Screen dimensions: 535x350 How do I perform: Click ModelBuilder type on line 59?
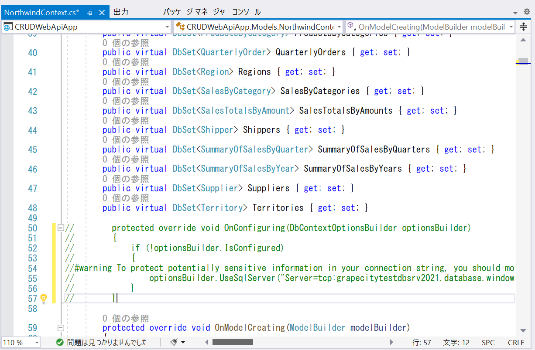317,328
